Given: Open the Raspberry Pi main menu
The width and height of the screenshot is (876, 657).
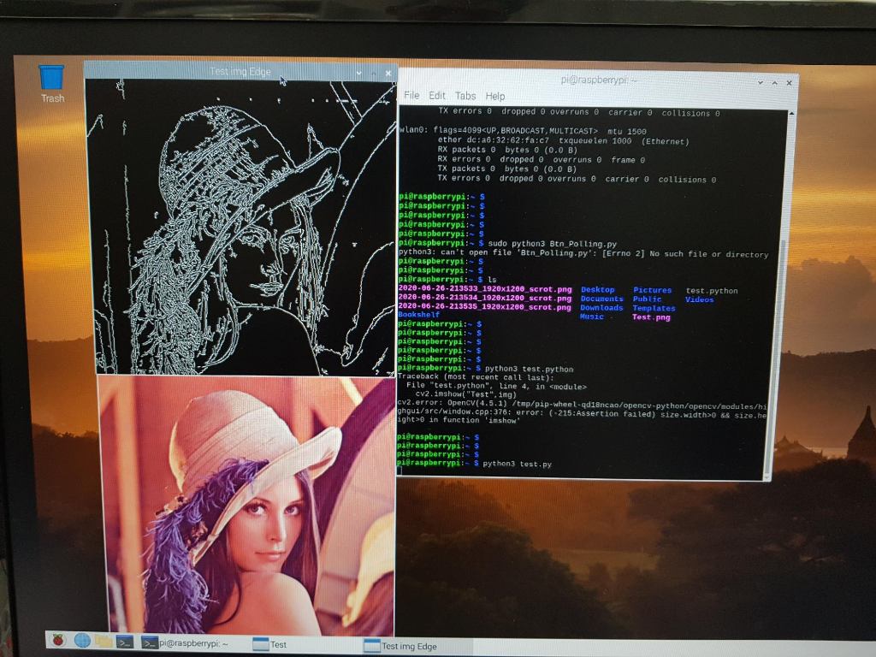Looking at the screenshot, I should [x=58, y=640].
